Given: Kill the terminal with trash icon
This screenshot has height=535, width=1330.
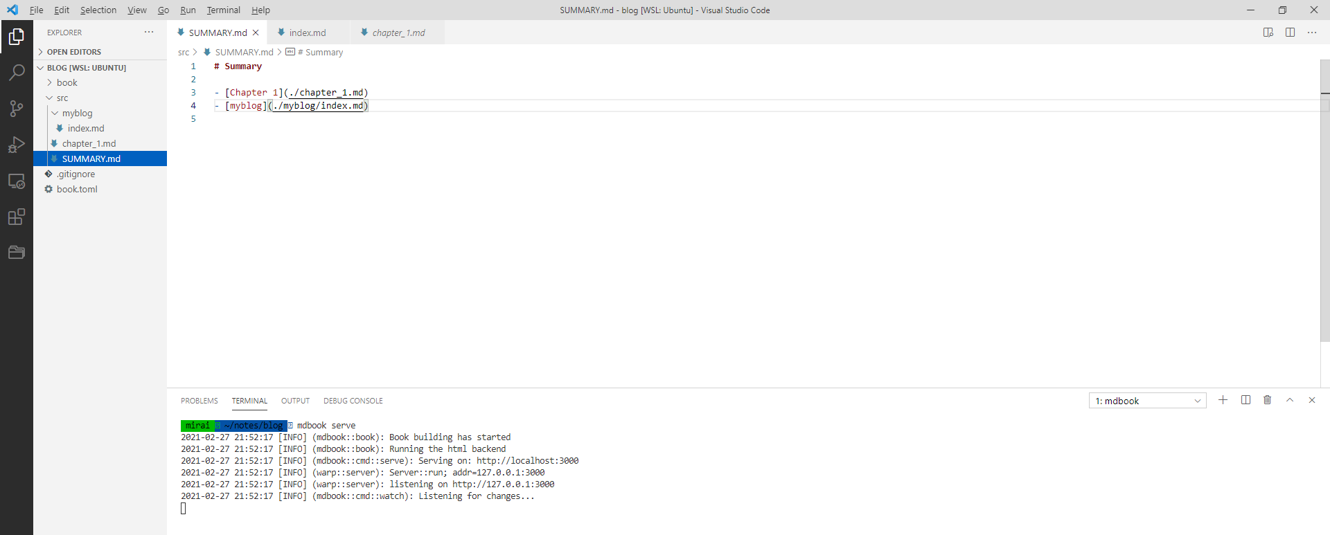Looking at the screenshot, I should click(1268, 400).
